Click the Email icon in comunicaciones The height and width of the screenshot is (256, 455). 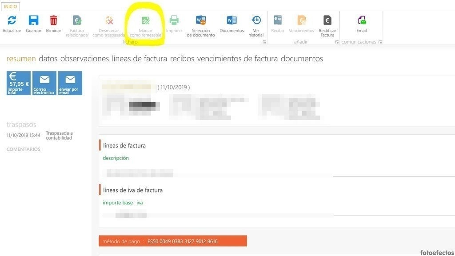coord(362,20)
